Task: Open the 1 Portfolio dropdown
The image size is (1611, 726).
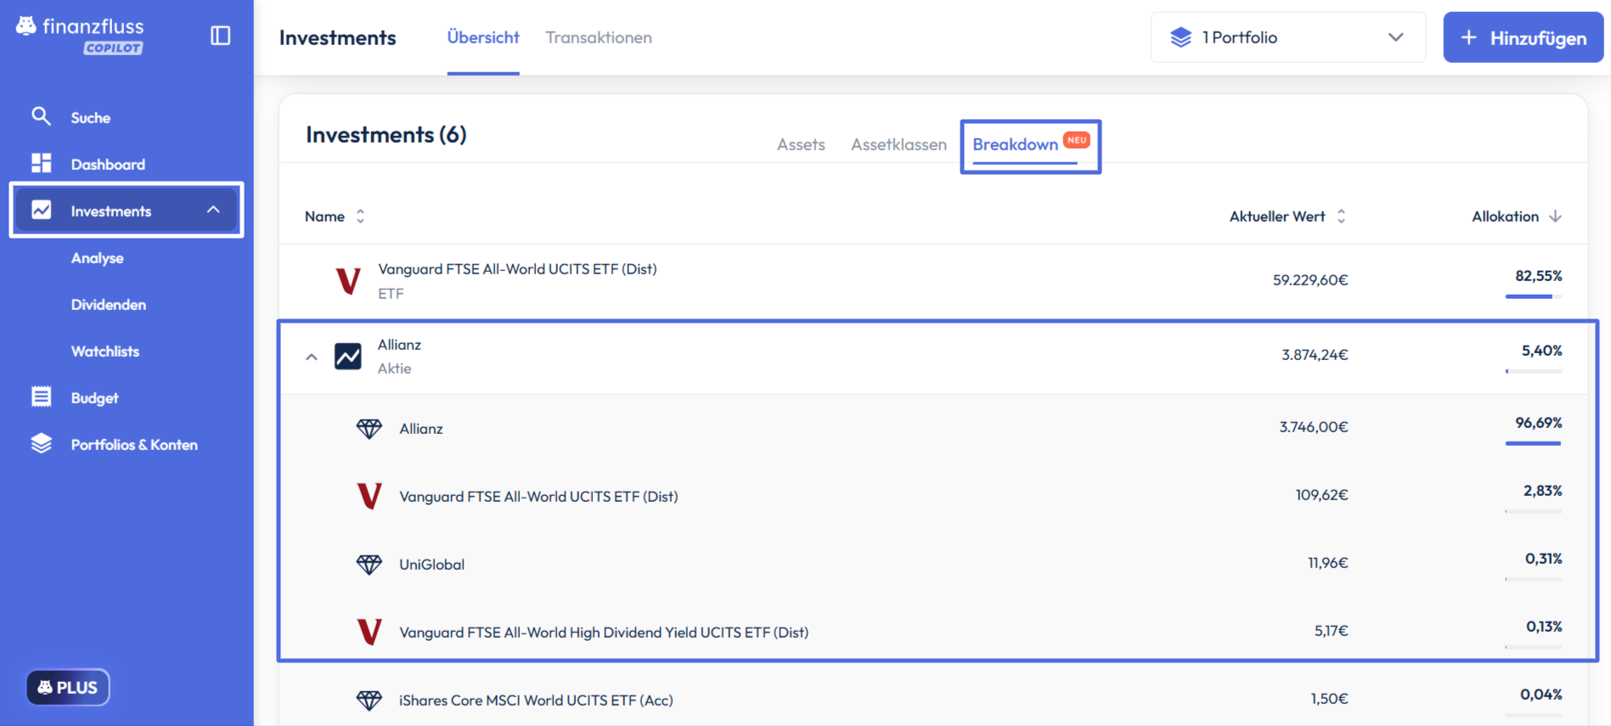Action: [x=1287, y=37]
